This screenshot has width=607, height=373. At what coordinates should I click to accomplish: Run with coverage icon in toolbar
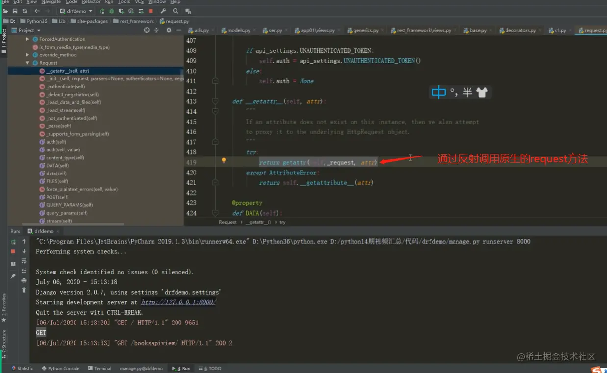click(122, 11)
